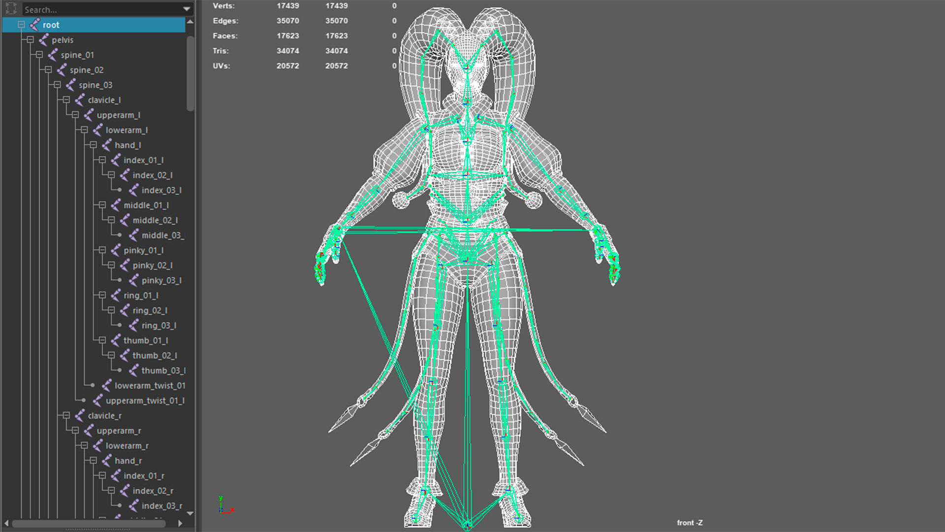Image resolution: width=945 pixels, height=532 pixels.
Task: Click inside the outliner Search field
Action: (98, 9)
